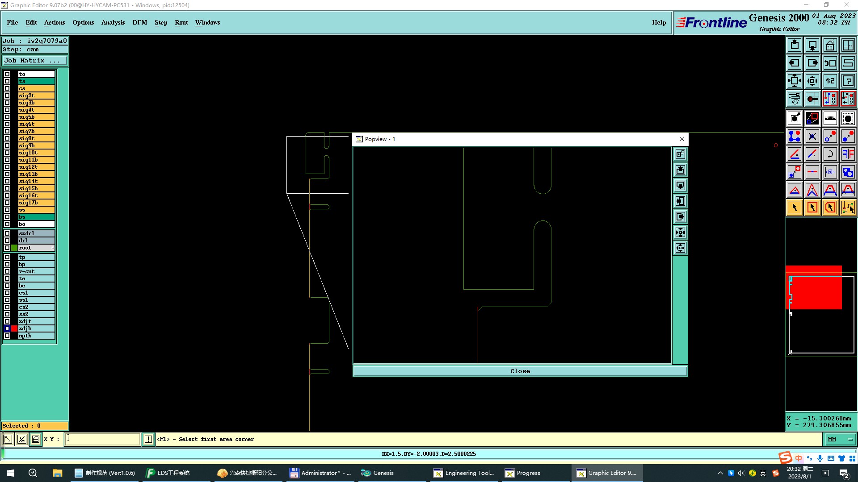Select the net selection tool icon
Viewport: 858px width, 482px height.
[x=848, y=208]
